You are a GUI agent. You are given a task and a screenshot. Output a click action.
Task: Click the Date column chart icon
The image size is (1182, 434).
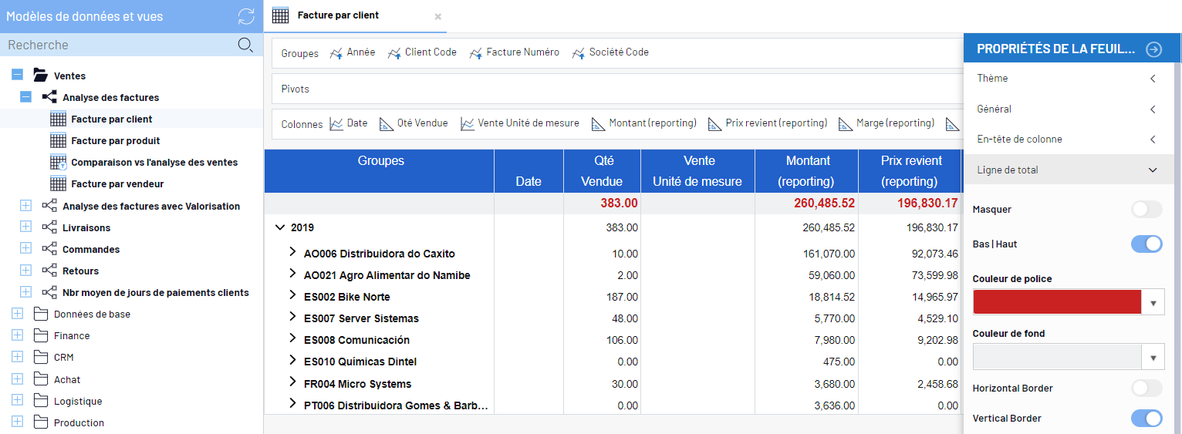(x=336, y=123)
